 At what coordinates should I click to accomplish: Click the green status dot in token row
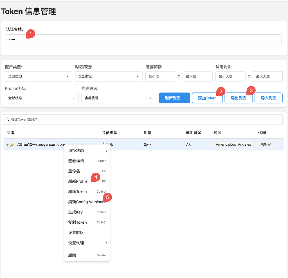pyautogui.click(x=7, y=145)
